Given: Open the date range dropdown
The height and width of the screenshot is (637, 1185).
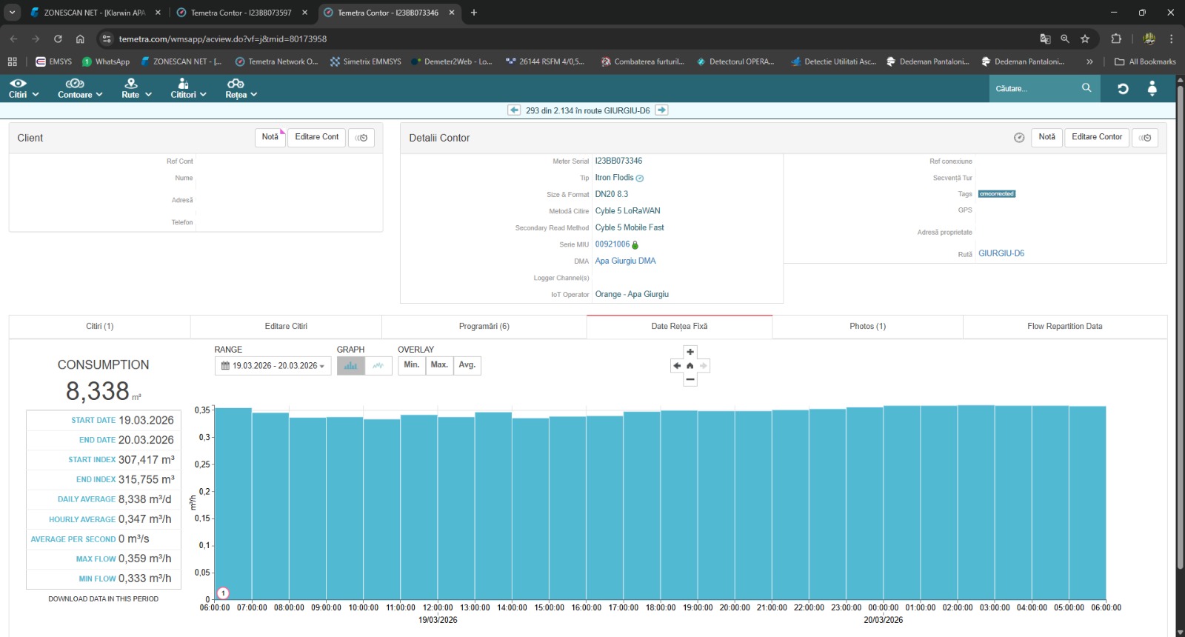Looking at the screenshot, I should (x=273, y=366).
